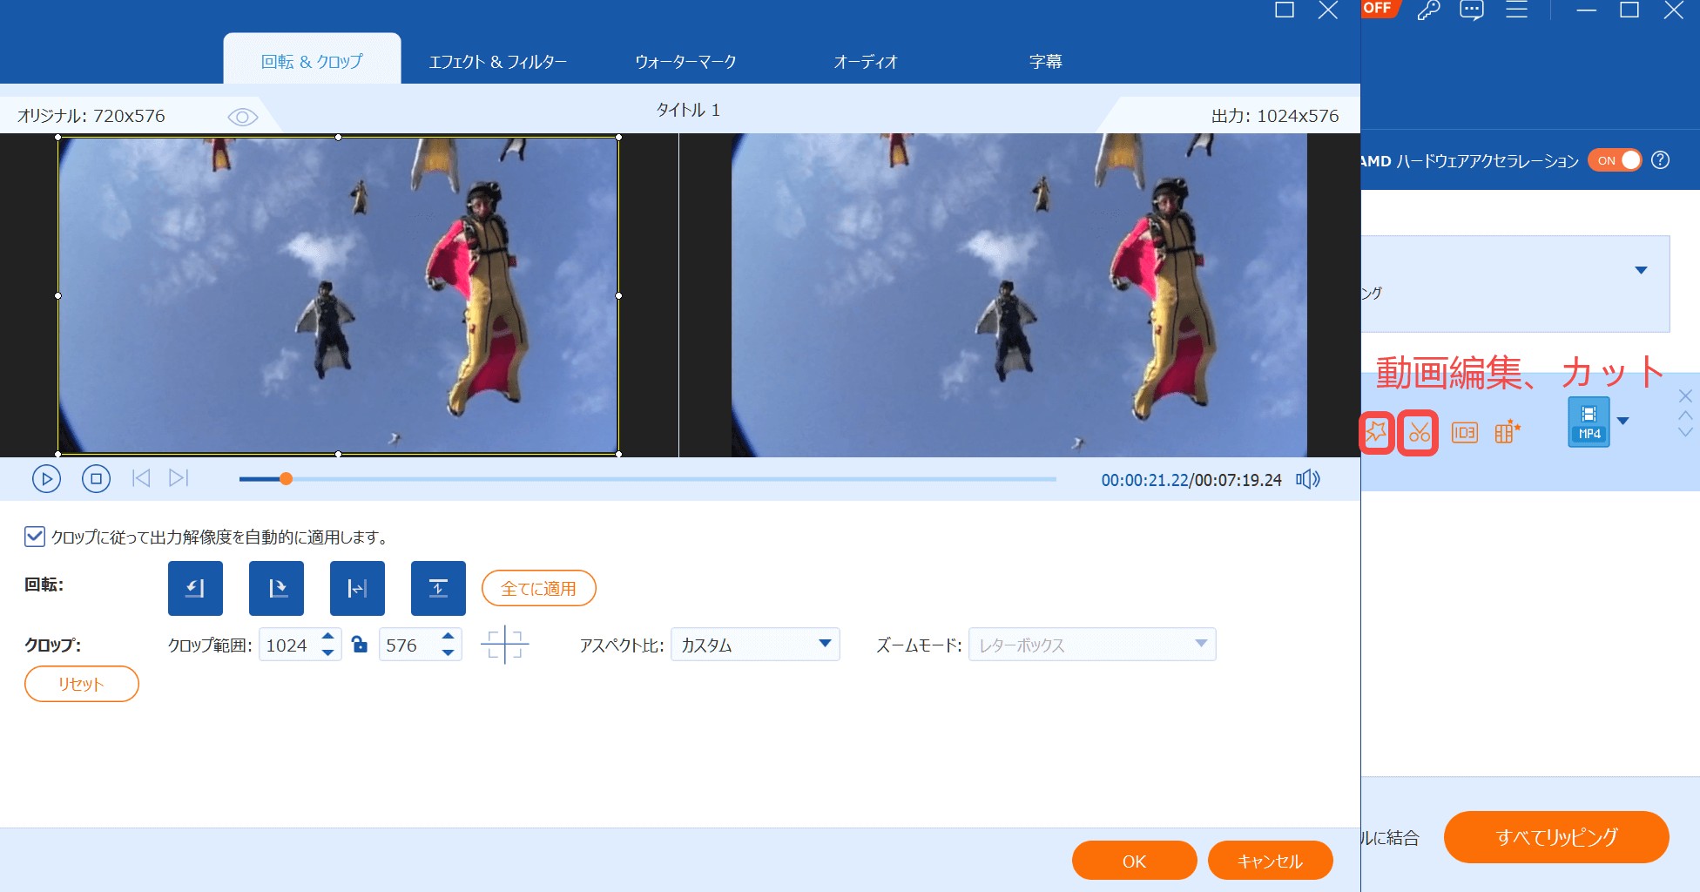Flip video horizontally

(357, 589)
